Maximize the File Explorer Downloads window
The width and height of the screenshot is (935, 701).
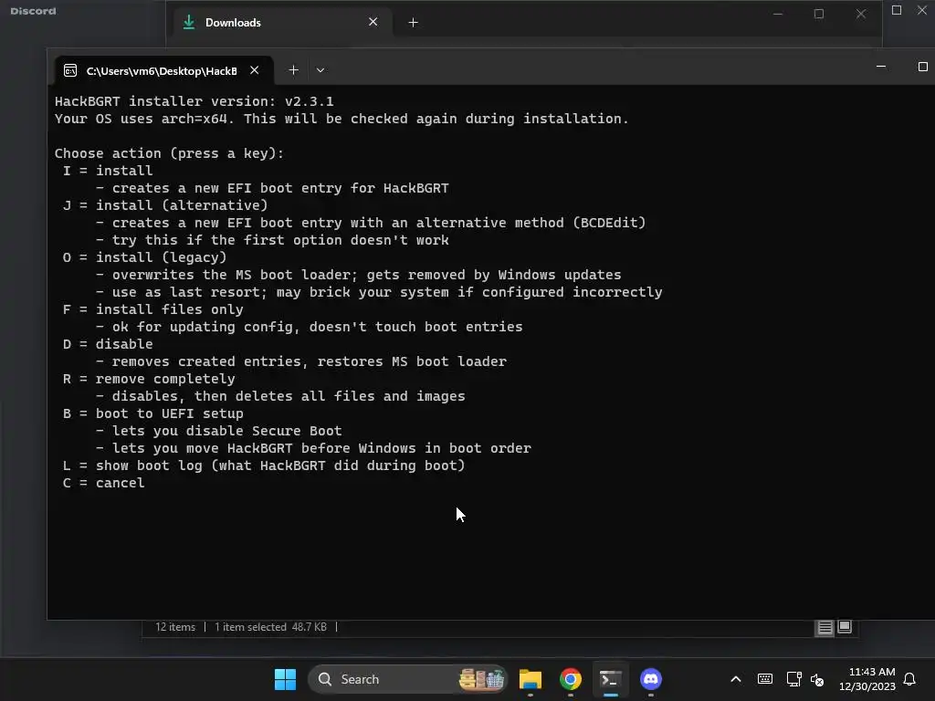pyautogui.click(x=819, y=14)
